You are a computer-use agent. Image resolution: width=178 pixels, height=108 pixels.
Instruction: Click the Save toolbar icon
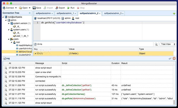(x=34, y=8)
